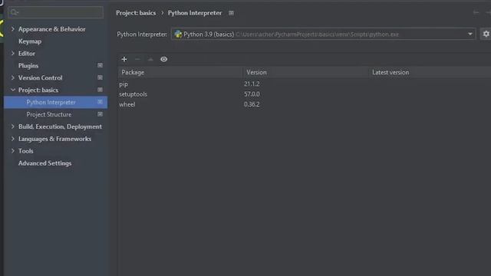Collapse the Project: basics chevron
Image resolution: width=491 pixels, height=276 pixels.
pyautogui.click(x=13, y=90)
